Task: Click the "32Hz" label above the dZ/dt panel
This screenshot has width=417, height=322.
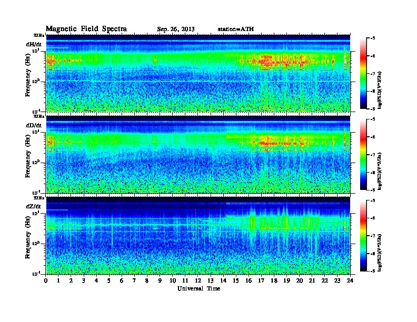Action: [39, 198]
